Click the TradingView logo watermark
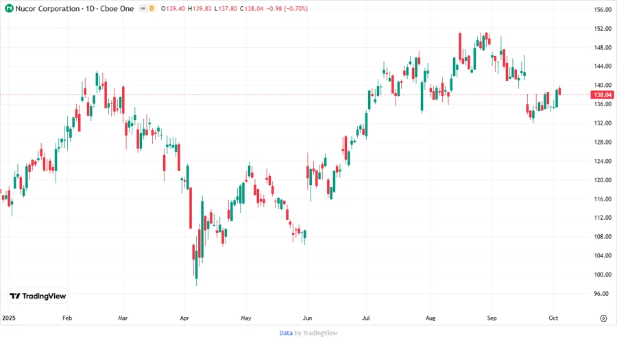The image size is (617, 341). coord(38,296)
